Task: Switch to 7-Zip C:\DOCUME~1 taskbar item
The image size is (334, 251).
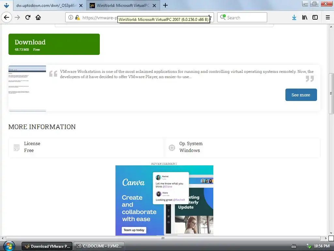Action: [x=99, y=246]
